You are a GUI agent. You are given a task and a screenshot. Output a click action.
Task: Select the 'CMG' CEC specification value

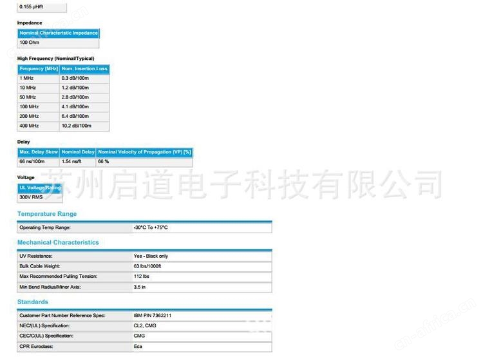click(x=139, y=336)
